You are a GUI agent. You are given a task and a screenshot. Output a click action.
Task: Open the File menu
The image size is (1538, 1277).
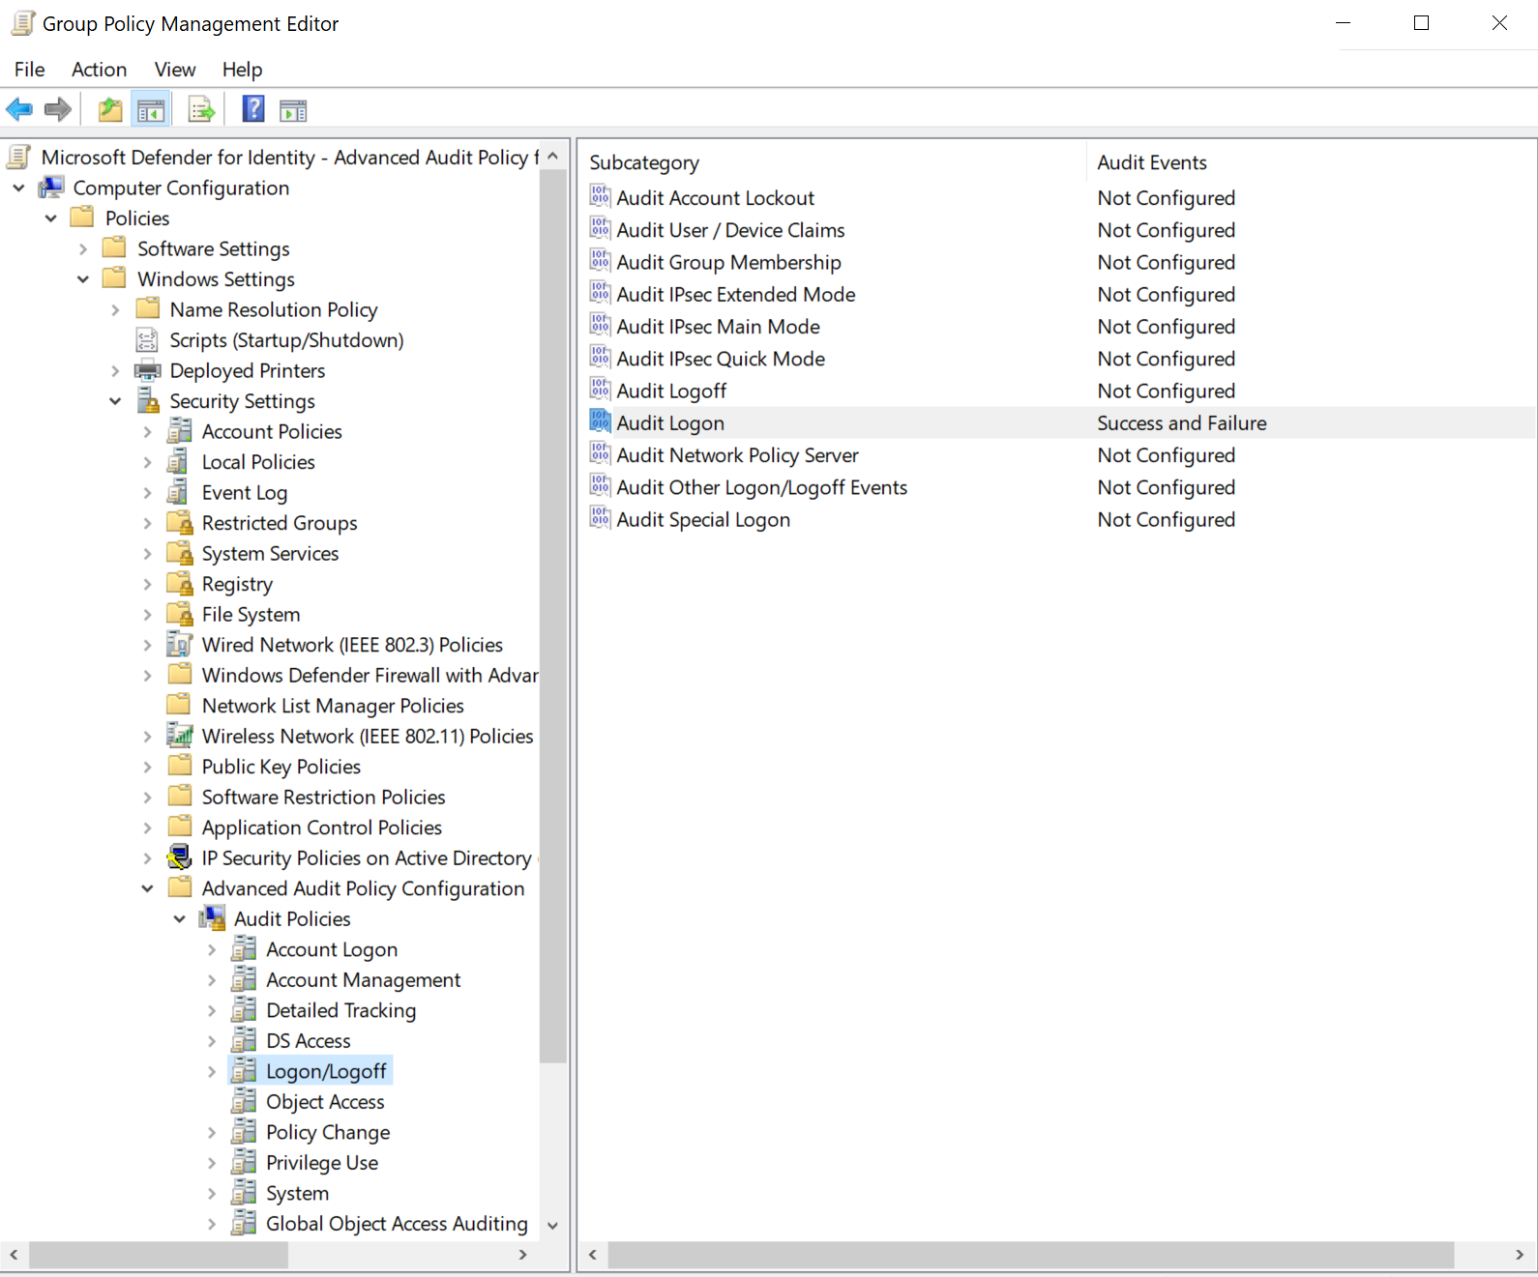coord(29,70)
